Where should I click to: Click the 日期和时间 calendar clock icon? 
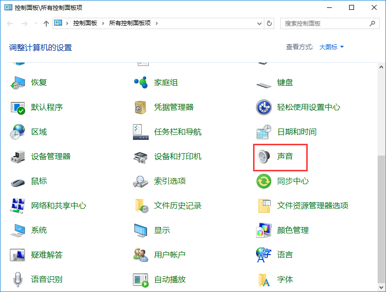(x=264, y=132)
